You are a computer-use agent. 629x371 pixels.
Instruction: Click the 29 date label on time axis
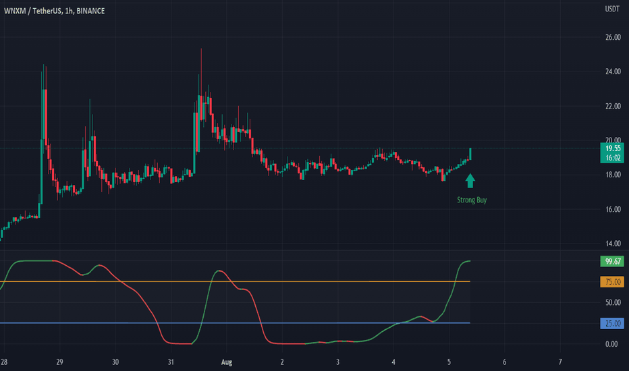tap(59, 362)
